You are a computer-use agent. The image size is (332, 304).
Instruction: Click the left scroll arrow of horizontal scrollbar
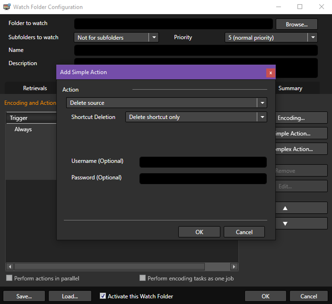click(x=10, y=267)
